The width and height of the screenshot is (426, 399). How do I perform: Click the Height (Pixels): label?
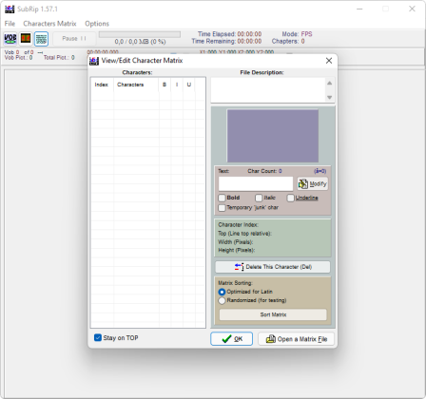coord(237,250)
